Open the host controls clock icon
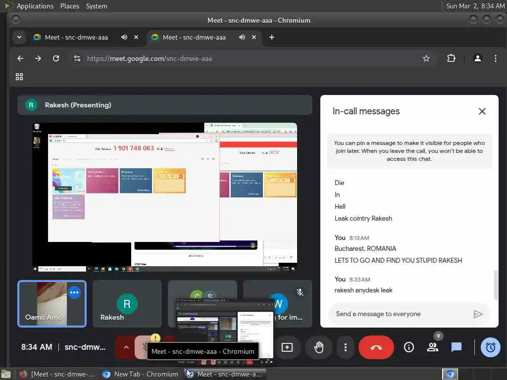 point(490,347)
